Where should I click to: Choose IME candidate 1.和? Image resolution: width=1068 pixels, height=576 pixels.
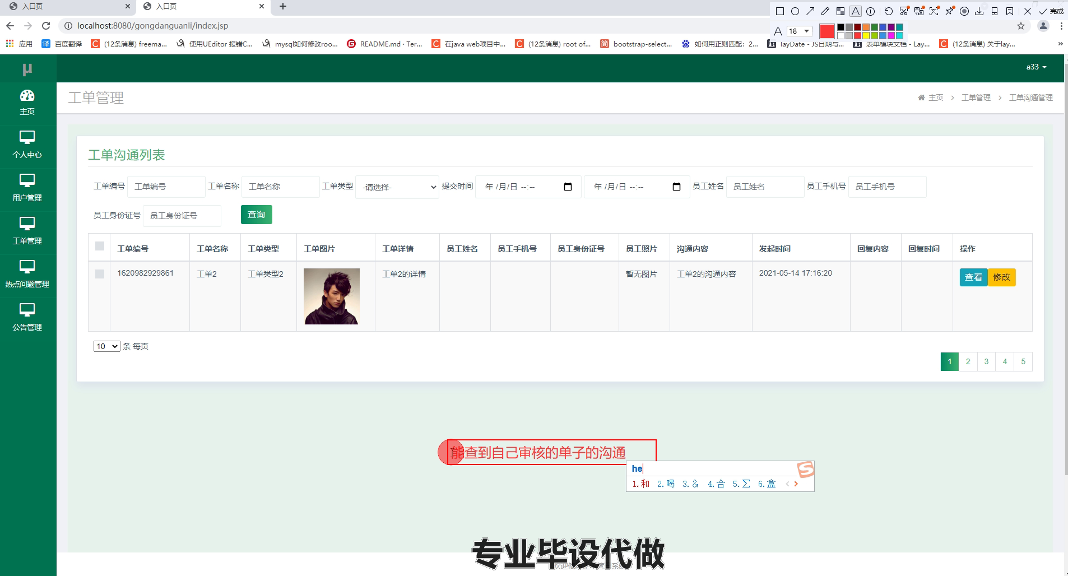641,484
